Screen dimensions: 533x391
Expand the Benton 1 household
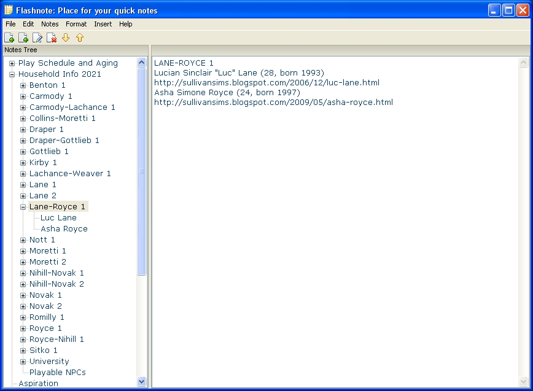pos(23,85)
